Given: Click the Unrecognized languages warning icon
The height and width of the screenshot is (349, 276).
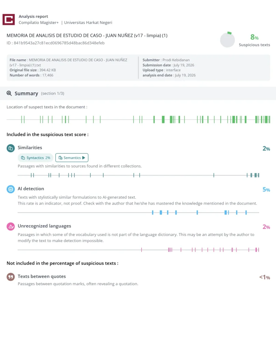Looking at the screenshot, I should (11, 227).
